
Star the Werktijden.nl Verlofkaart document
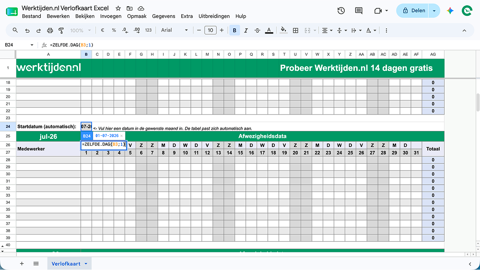[118, 8]
